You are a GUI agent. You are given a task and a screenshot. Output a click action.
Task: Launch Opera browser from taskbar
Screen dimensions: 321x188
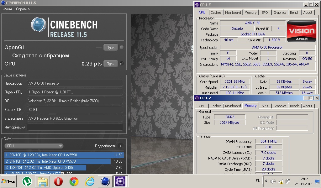tap(58, 181)
